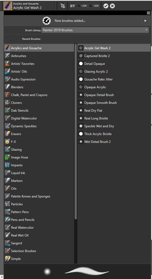Choose the Pattern Pens icon

[x=8, y=212]
